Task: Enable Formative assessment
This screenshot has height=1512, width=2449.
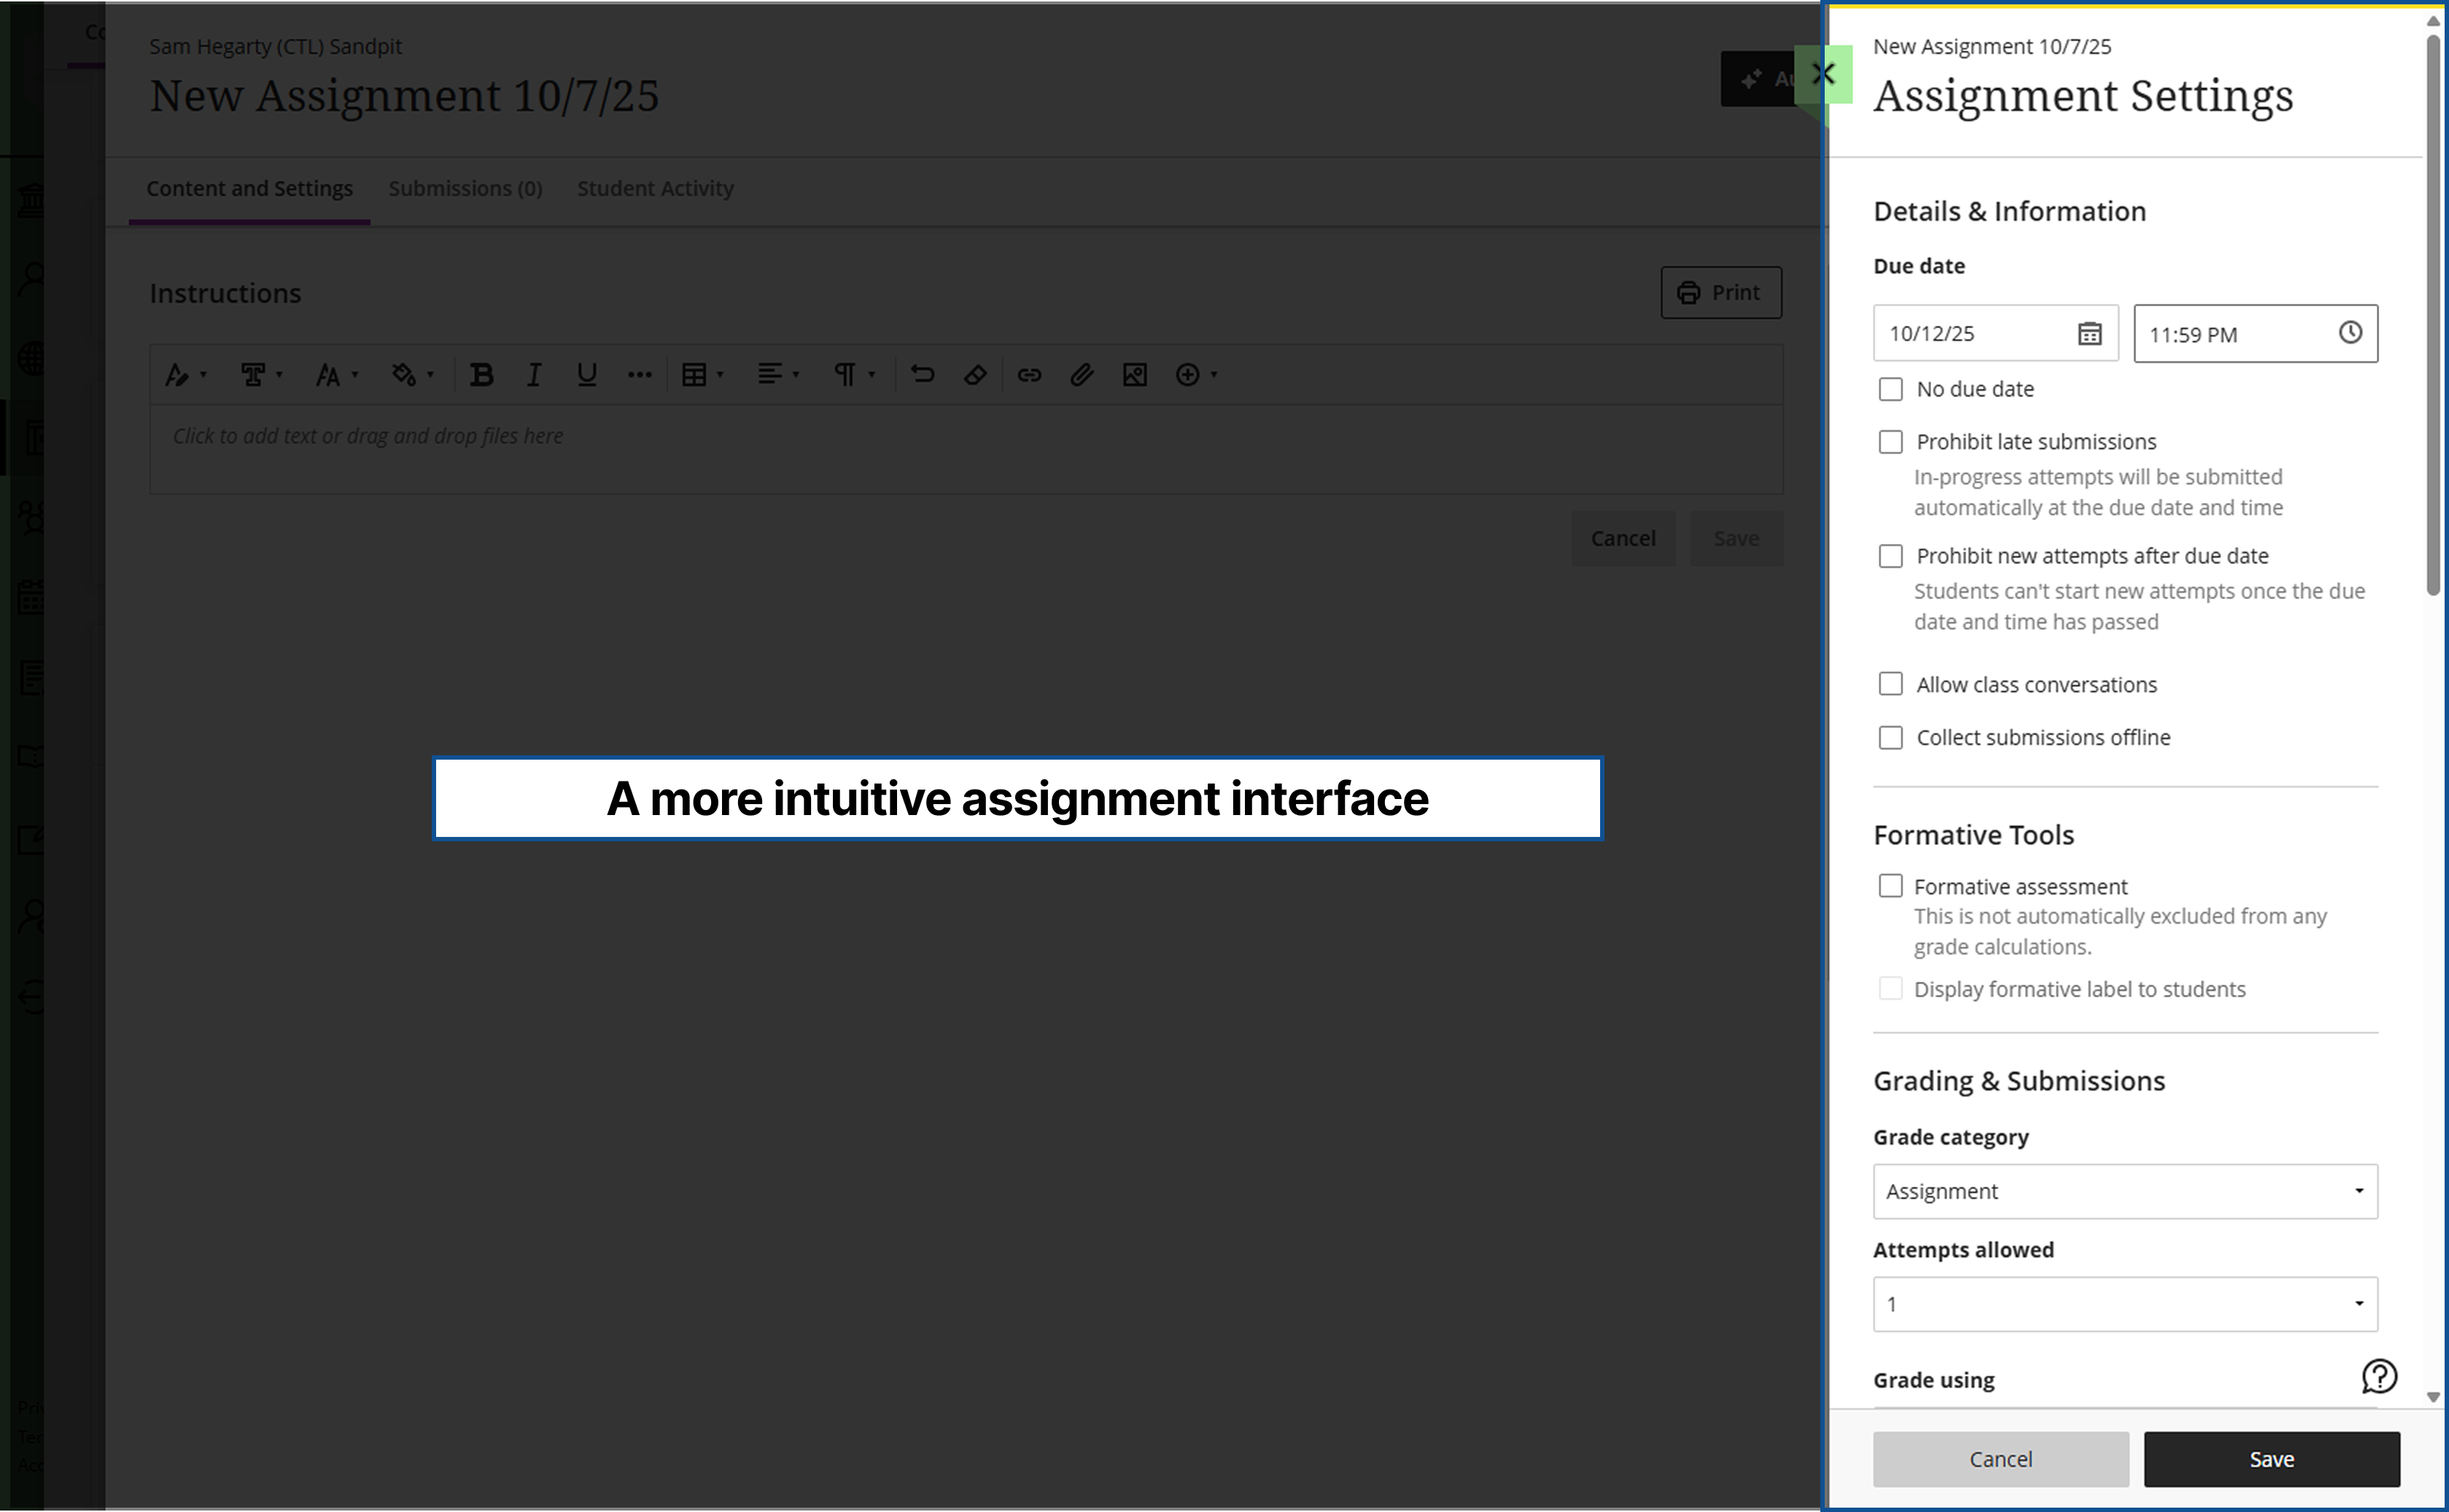Action: tap(1891, 885)
